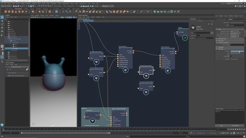Create a polygon cone from the shelf
Screen dimensions: 246x138
(16, 11)
